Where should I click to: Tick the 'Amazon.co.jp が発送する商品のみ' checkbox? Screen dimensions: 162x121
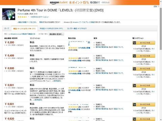[x=9, y=34]
